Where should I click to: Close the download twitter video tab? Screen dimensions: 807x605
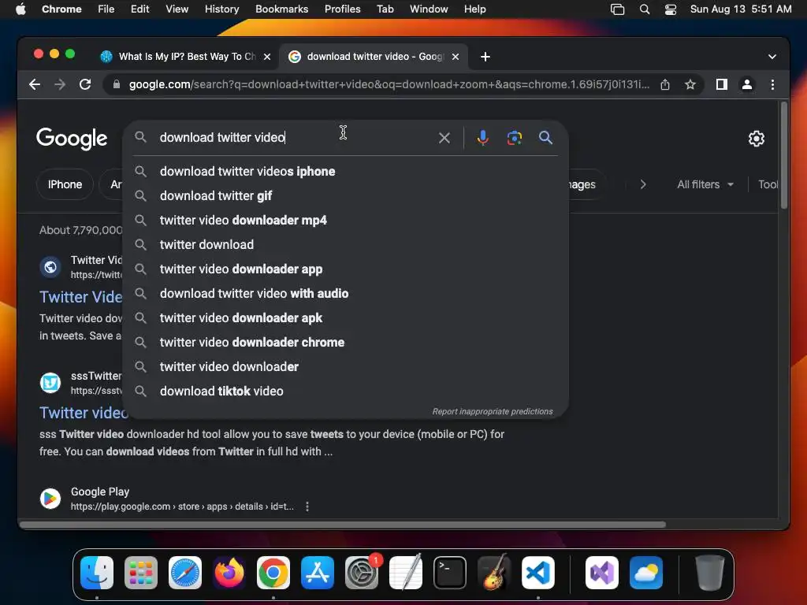(456, 57)
